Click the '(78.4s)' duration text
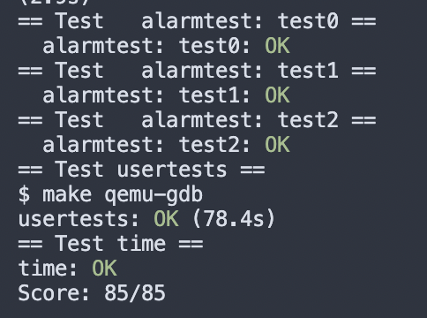The width and height of the screenshot is (427, 318). point(234,219)
